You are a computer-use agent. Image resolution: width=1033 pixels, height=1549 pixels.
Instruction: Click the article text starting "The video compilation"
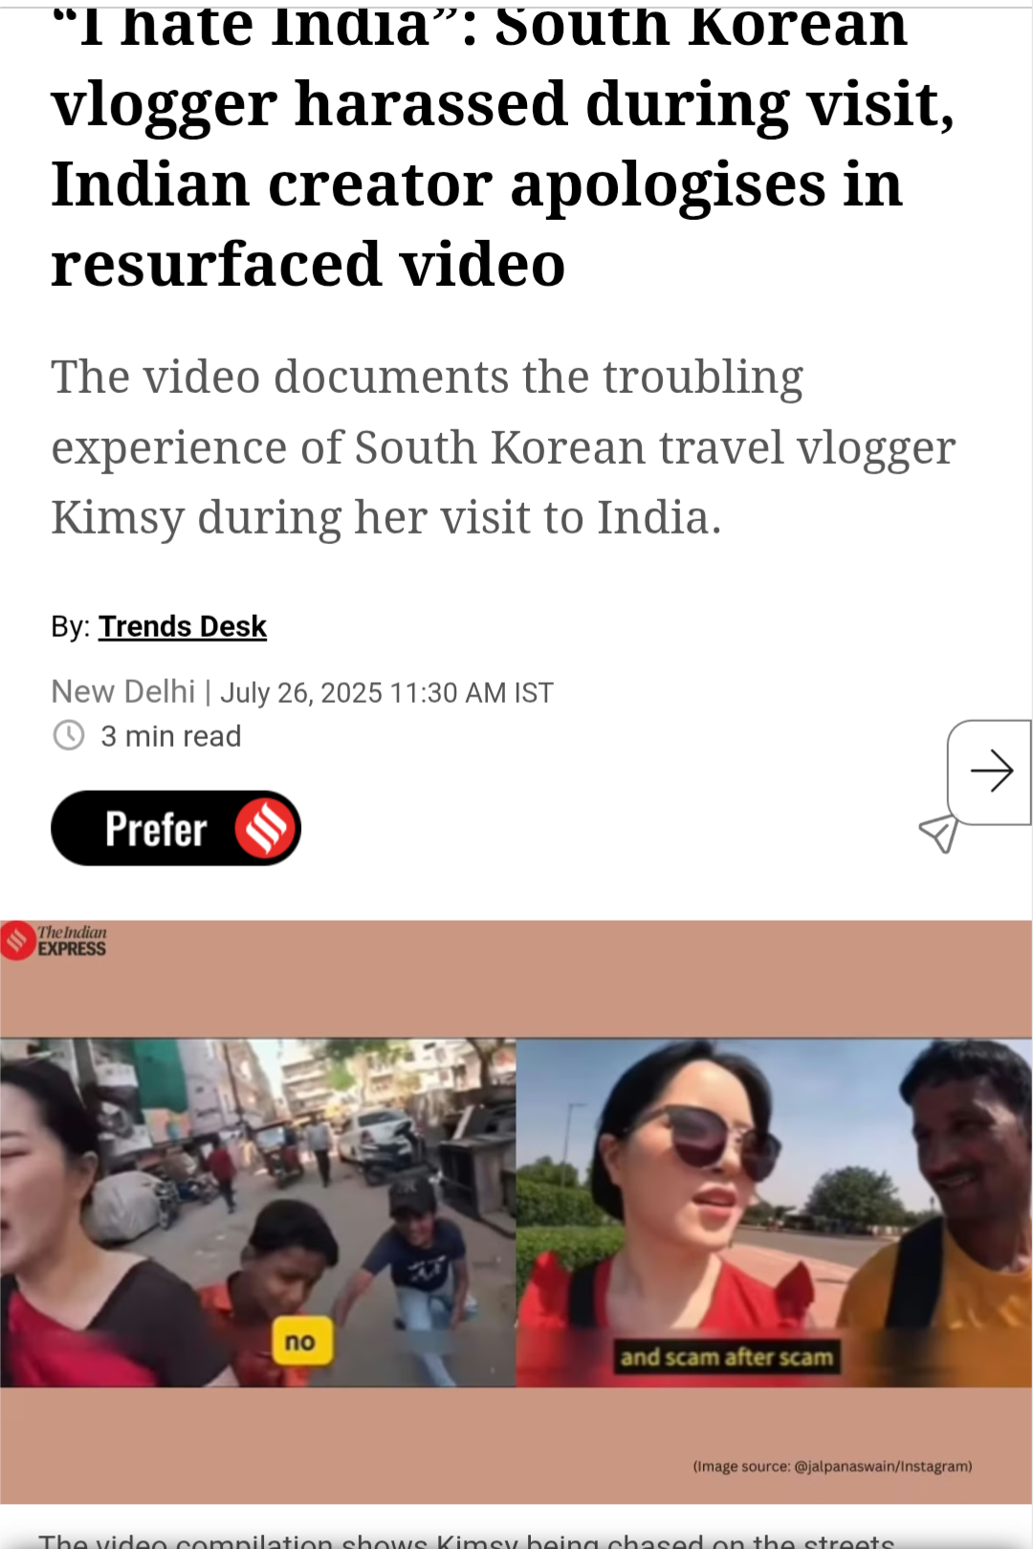(467, 1538)
